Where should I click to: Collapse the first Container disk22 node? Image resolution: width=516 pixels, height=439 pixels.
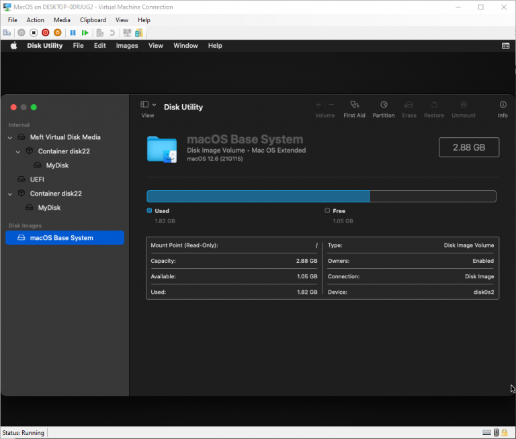[18, 151]
